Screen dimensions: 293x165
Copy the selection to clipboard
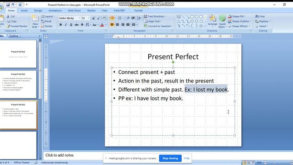pyautogui.click(x=11, y=22)
